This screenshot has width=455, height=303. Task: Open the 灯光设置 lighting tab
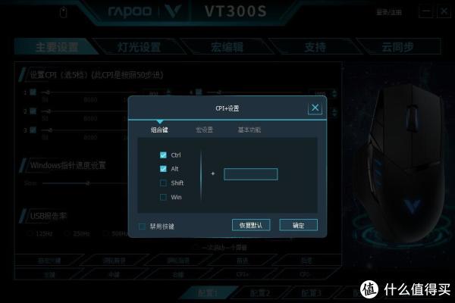coord(139,47)
